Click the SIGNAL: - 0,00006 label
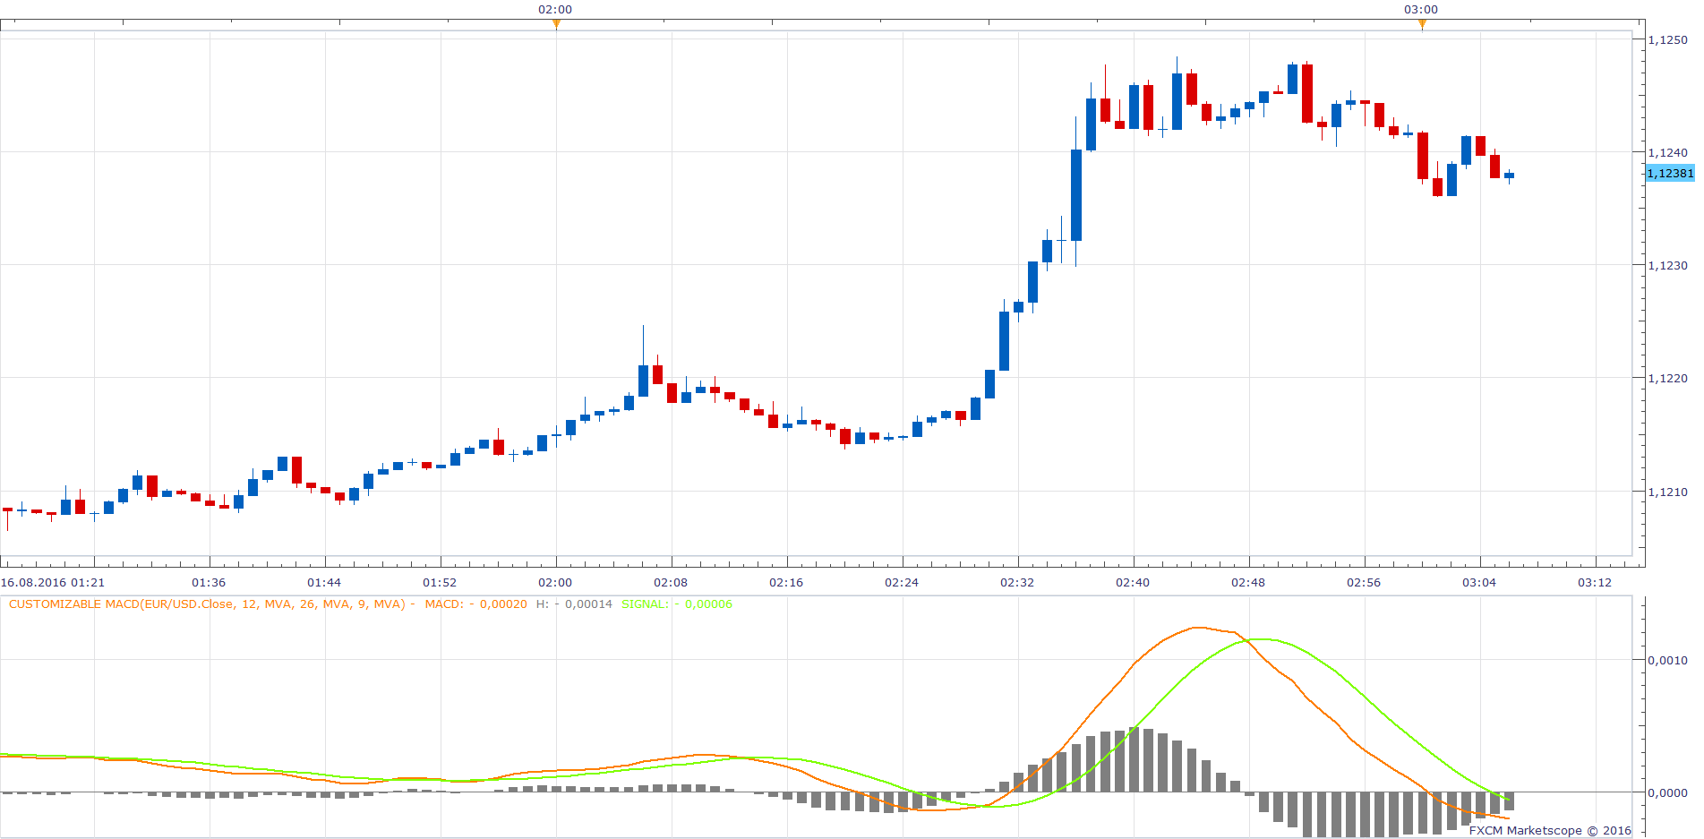The image size is (1704, 839). pyautogui.click(x=677, y=604)
